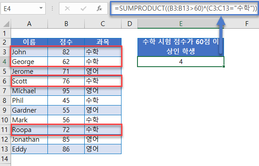Select column D header
This screenshot has height=166, width=259.
pyautogui.click(x=129, y=24)
